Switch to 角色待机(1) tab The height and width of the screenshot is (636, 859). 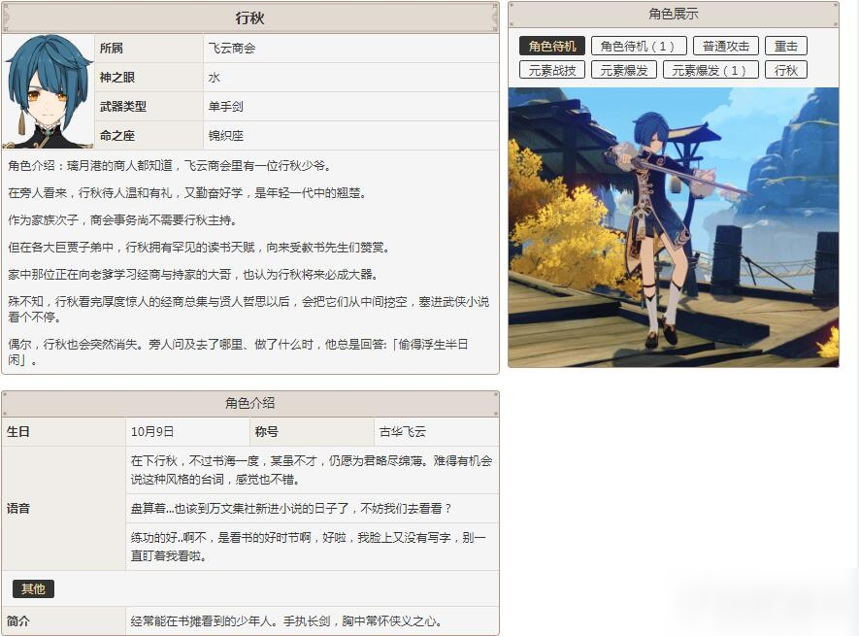(637, 46)
